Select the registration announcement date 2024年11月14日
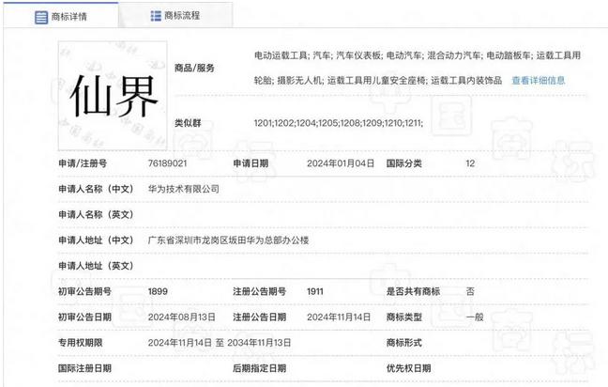 click(x=339, y=317)
